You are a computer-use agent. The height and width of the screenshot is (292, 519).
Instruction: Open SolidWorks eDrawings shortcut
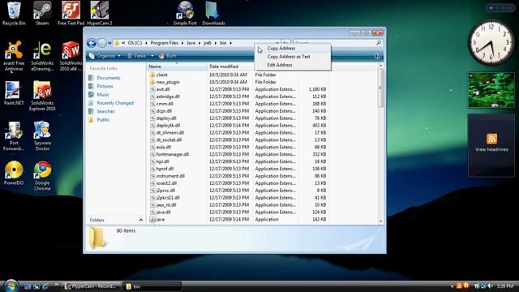click(42, 56)
